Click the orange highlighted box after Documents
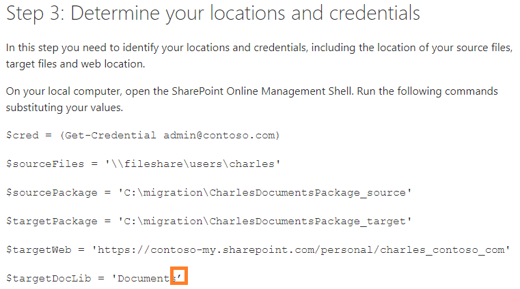 coord(179,277)
